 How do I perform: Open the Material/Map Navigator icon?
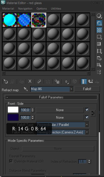pos(99,72)
